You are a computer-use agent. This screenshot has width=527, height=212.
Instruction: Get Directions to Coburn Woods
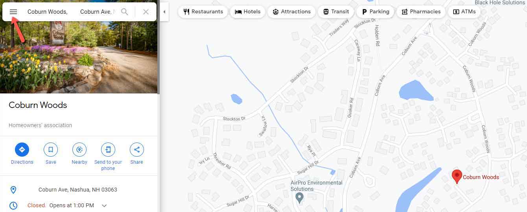22,150
